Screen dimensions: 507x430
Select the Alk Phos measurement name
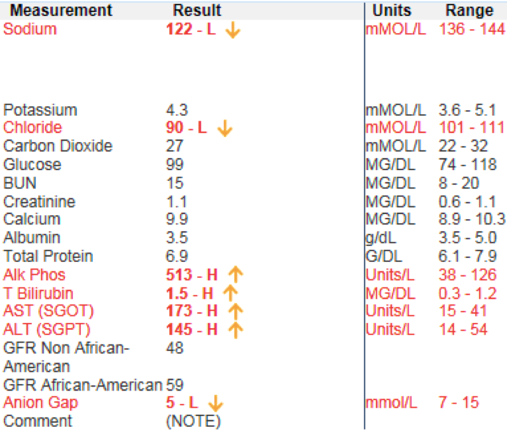pos(34,275)
